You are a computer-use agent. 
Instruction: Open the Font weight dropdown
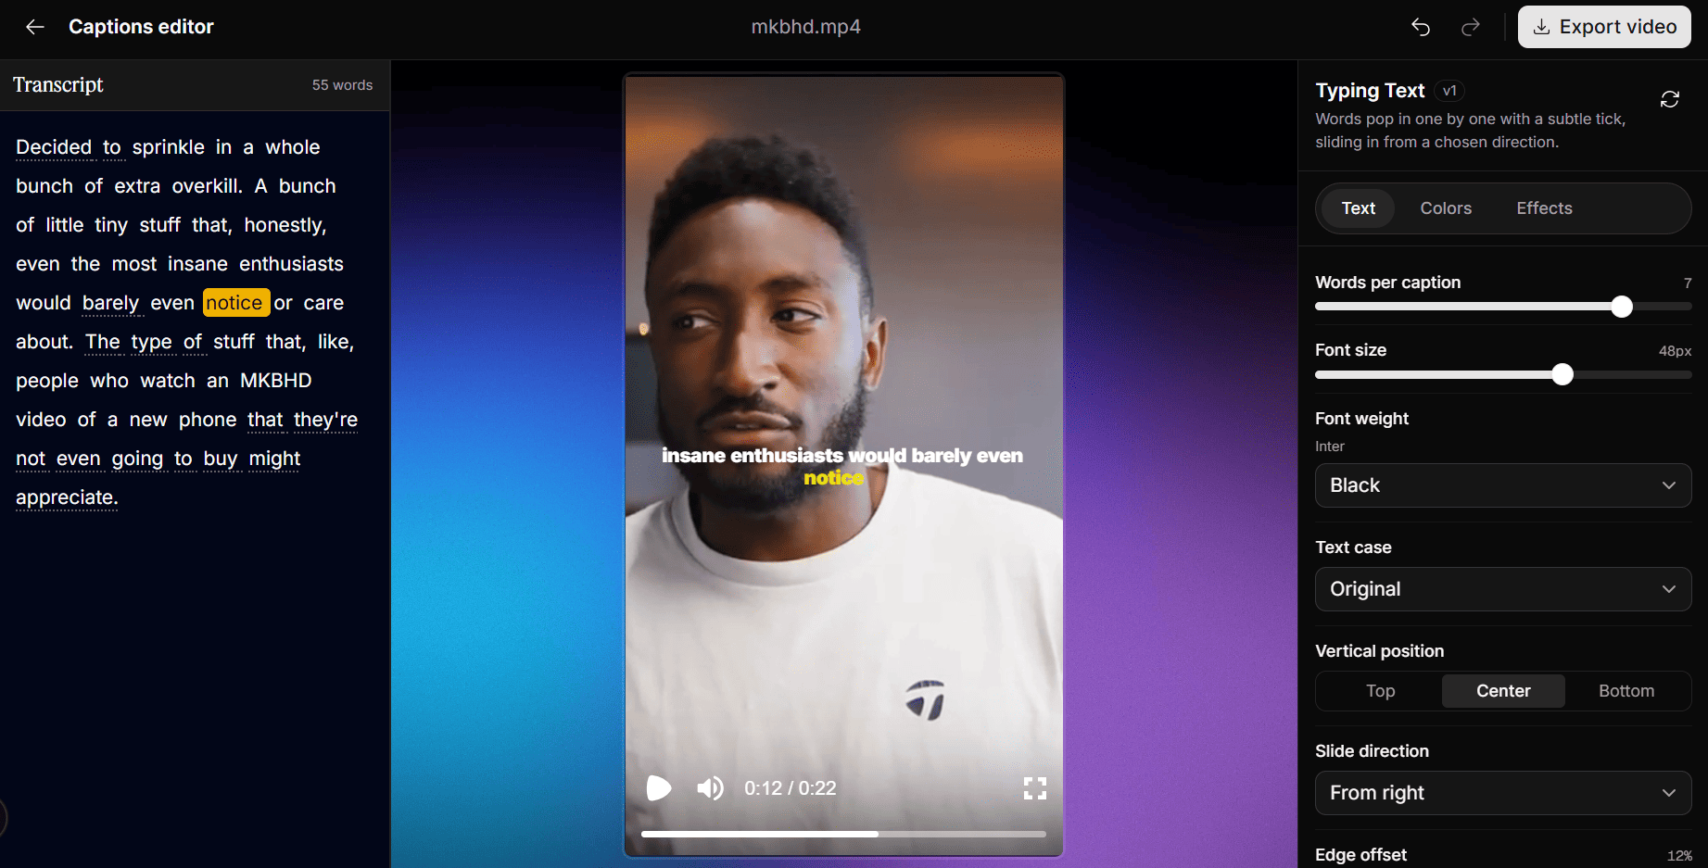(1503, 485)
